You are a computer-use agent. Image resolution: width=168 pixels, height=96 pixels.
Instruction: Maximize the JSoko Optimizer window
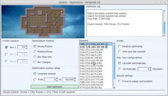coord(160,2)
